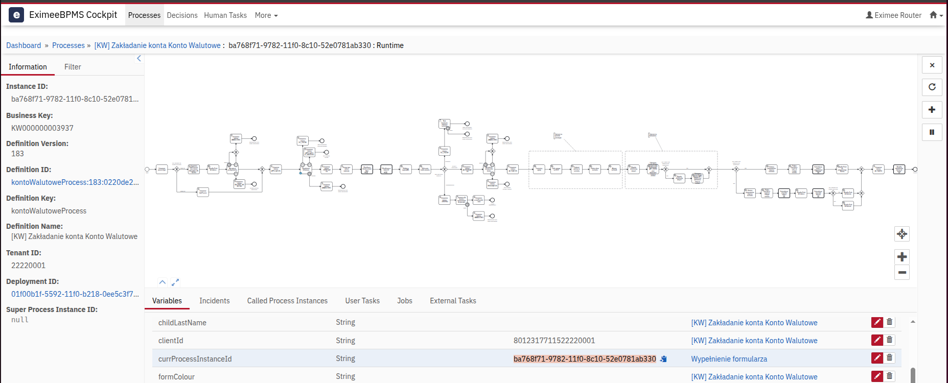This screenshot has width=948, height=383.
Task: Open the More dropdown in the navigation bar
Action: click(266, 15)
